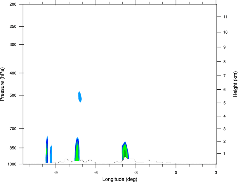Image resolution: width=238 pixels, height=182 pixels.
Task: Pick the 3 km height label
Action: coord(224,129)
